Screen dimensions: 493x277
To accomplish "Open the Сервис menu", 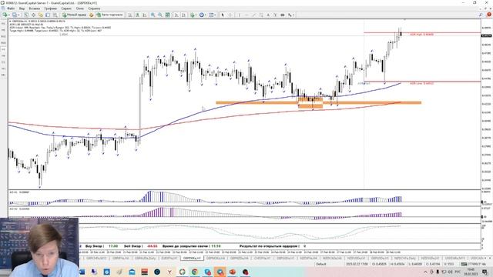I will [66, 8].
